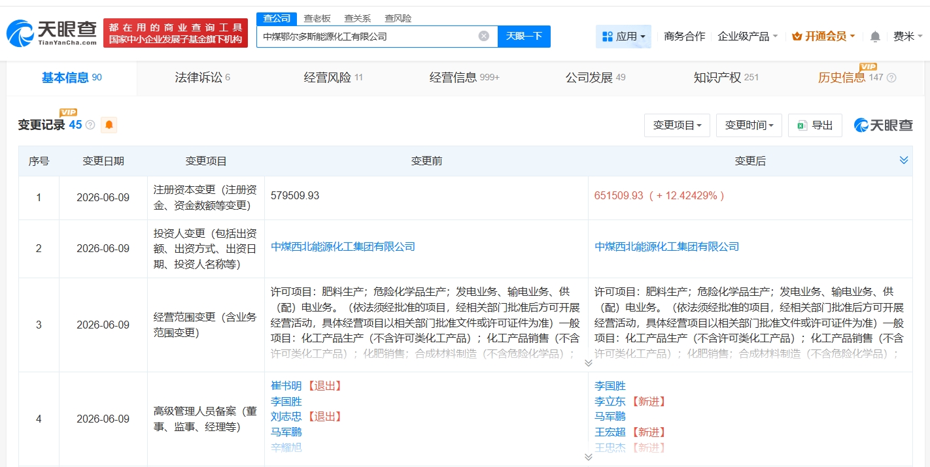930x467 pixels.
Task: Open 中煤西北能源化工集团有限公司 in 变更前 column
Action: (x=343, y=247)
